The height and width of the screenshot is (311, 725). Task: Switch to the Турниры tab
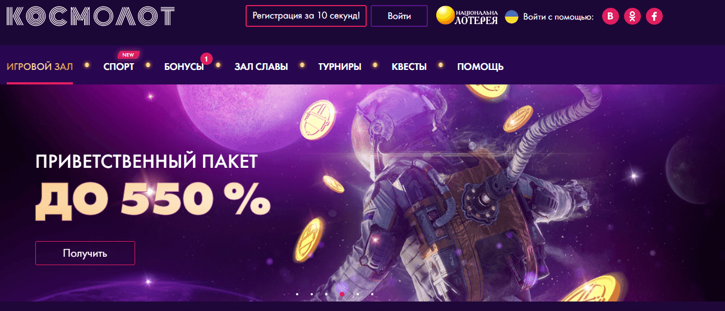coord(340,67)
